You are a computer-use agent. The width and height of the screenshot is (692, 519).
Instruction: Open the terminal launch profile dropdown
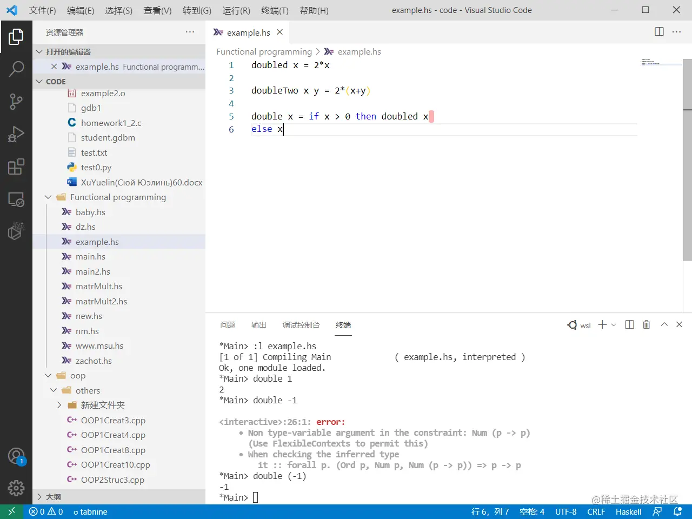[x=614, y=325]
